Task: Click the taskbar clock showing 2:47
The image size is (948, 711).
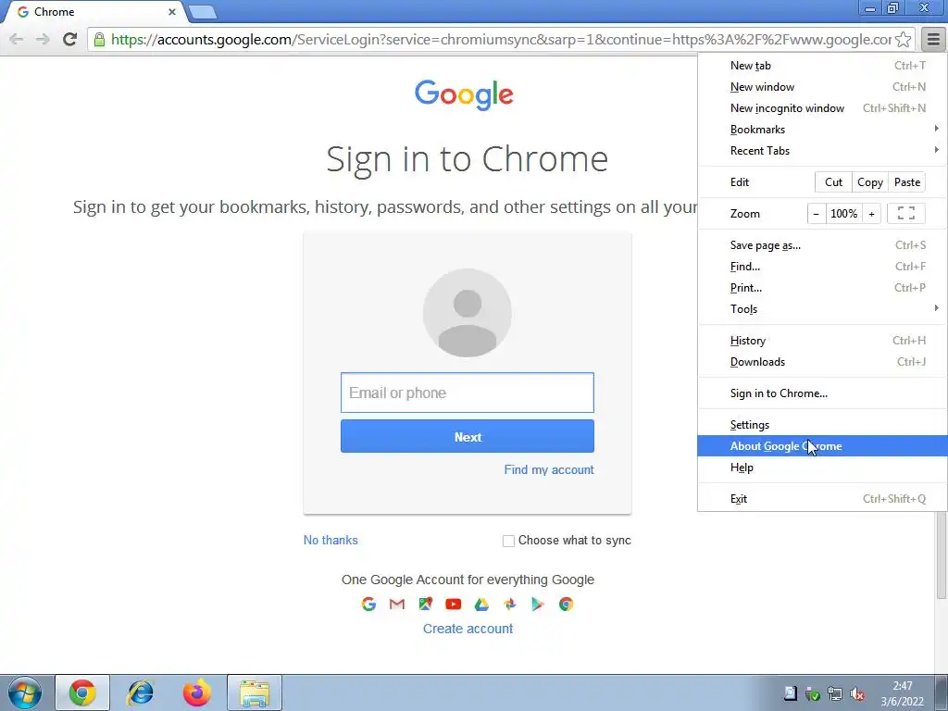Action: [902, 693]
